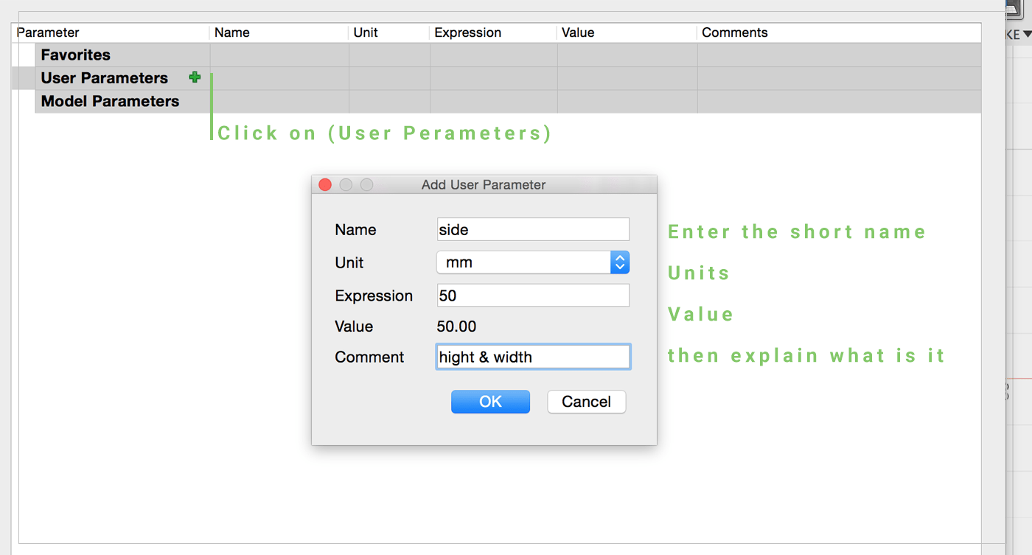Choose the Unit column header
The image size is (1032, 555).
(x=366, y=32)
